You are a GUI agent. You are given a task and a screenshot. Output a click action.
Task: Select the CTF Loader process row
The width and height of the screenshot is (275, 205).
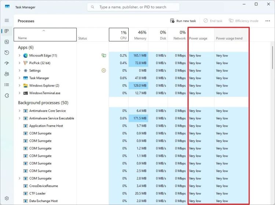(x=37, y=193)
